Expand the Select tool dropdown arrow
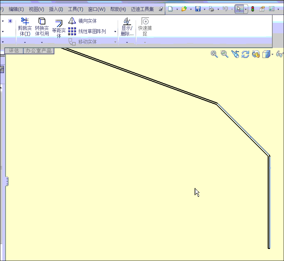This screenshot has width=284, height=261. coord(246,9)
